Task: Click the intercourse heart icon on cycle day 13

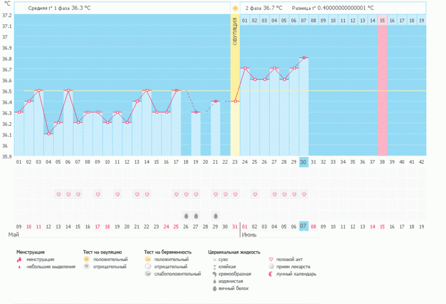Action: point(137,194)
